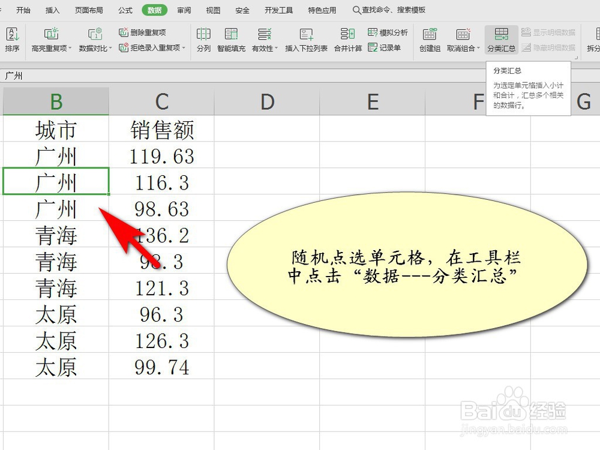This screenshot has width=600, height=450.
Task: Click Subtotal (分类汇总) button
Action: [501, 40]
